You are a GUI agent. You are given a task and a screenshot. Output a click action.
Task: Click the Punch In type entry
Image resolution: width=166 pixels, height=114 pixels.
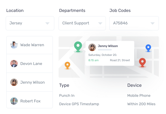pos(67,96)
